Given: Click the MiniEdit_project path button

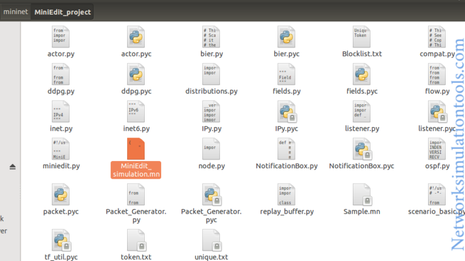Looking at the screenshot, I should pos(63,12).
